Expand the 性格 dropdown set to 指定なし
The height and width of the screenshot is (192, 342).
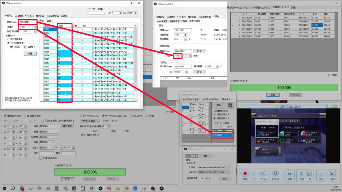pyautogui.click(x=49, y=126)
